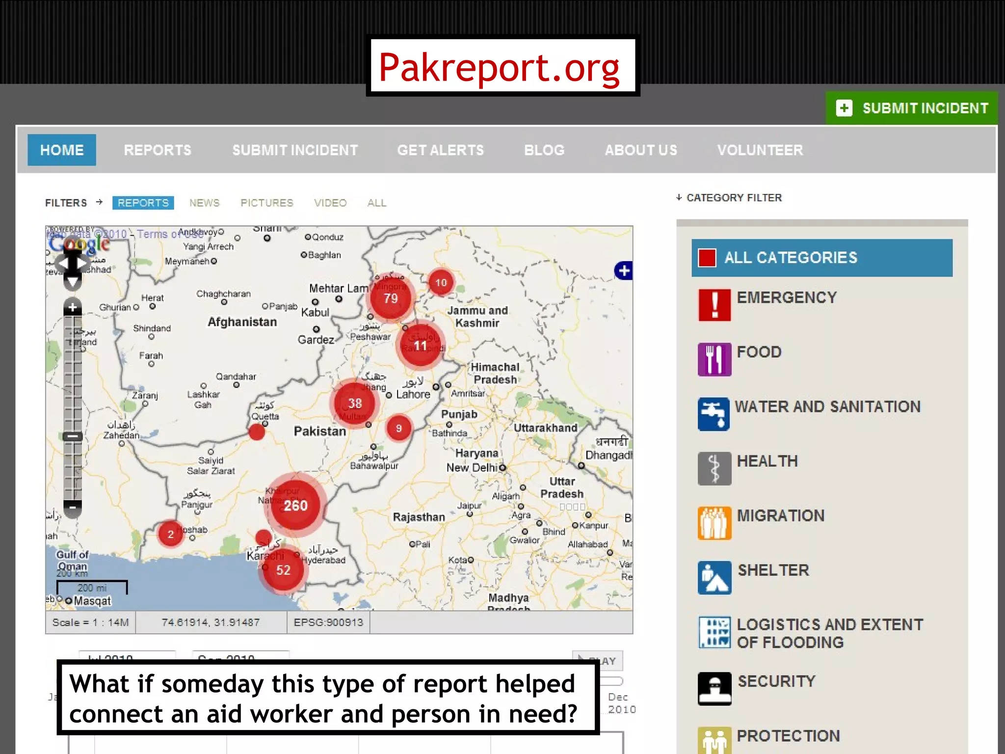The height and width of the screenshot is (754, 1005).
Task: Select the Emergency category icon
Action: tap(714, 305)
